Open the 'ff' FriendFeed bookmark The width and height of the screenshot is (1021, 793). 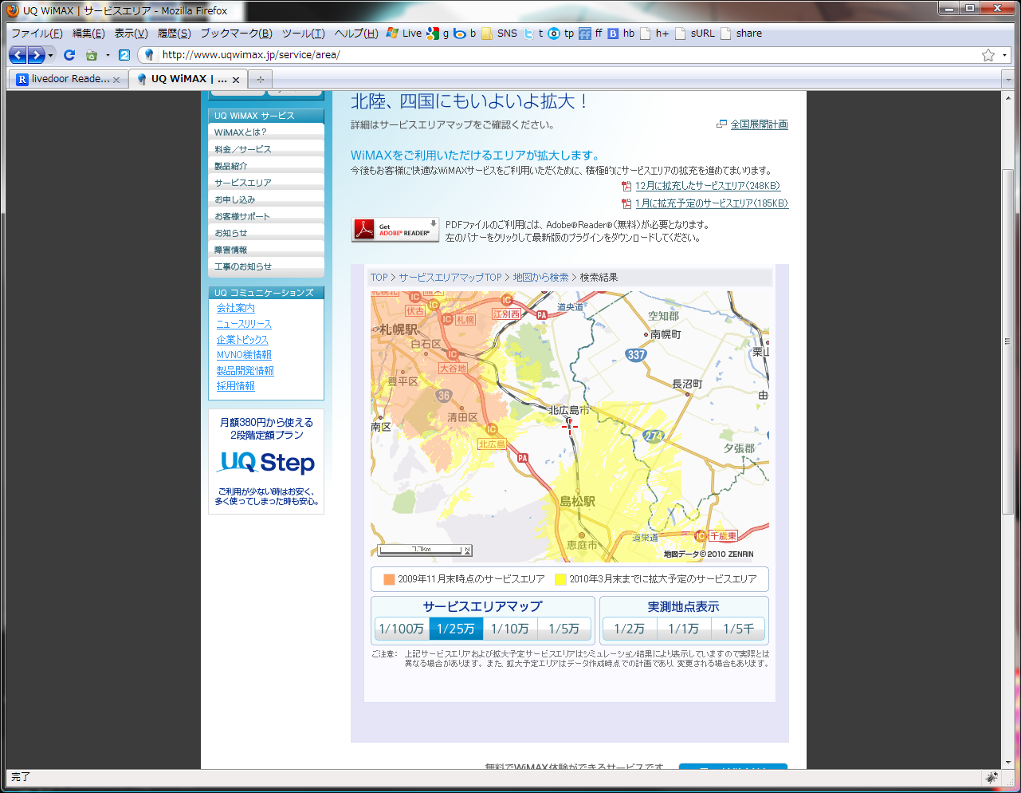591,33
